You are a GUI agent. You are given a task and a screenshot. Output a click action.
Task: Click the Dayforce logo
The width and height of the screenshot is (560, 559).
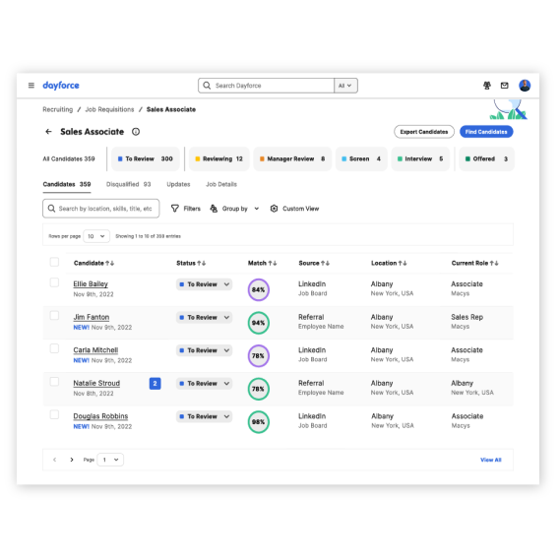click(61, 86)
